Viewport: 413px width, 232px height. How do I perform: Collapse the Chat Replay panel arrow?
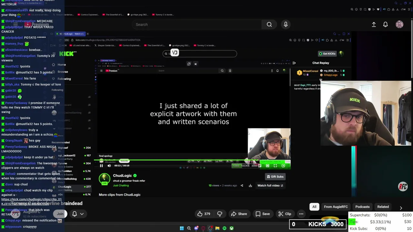(294, 63)
